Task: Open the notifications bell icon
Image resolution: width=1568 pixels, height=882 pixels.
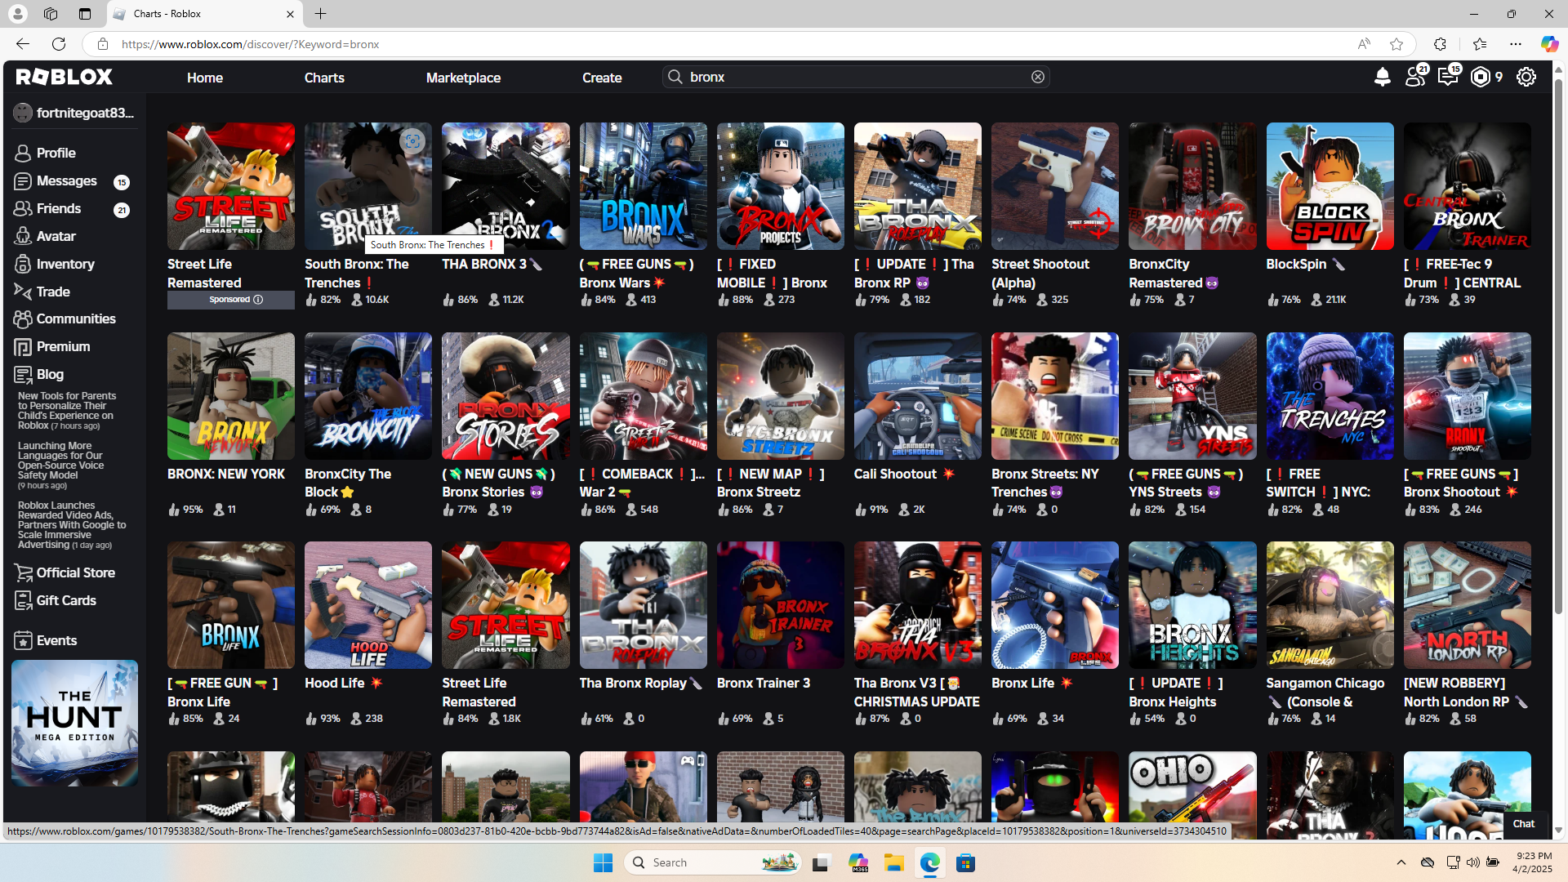Action: (1382, 78)
